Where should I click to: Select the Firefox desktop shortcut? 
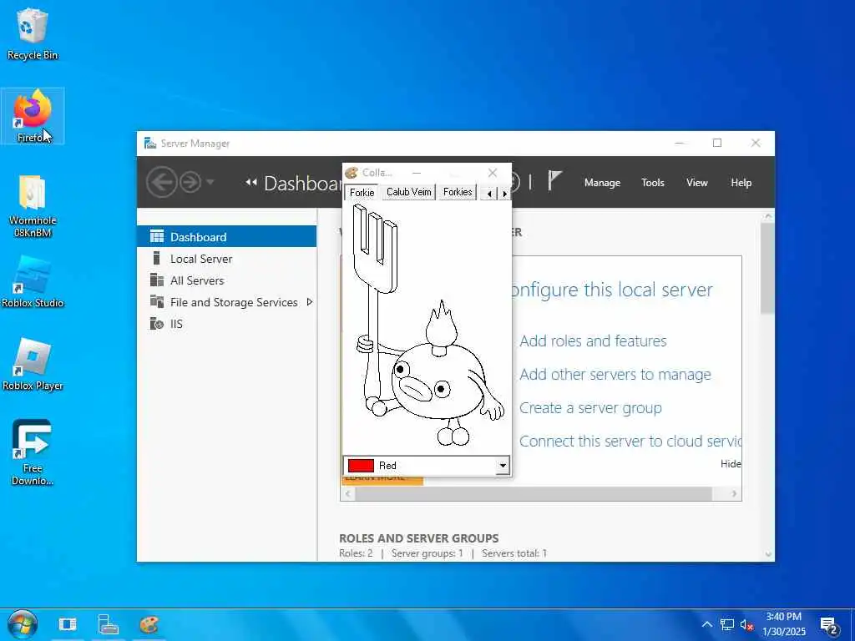pos(33,115)
